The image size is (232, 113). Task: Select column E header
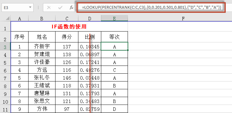114,18
